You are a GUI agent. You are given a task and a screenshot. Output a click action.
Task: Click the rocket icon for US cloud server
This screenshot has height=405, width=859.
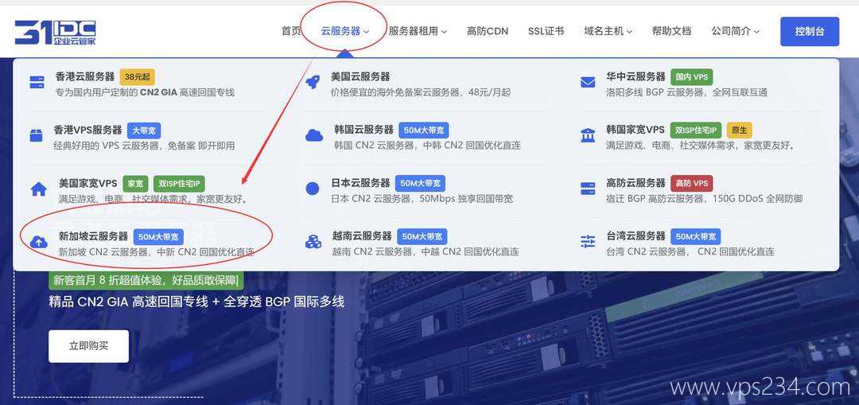[x=313, y=83]
